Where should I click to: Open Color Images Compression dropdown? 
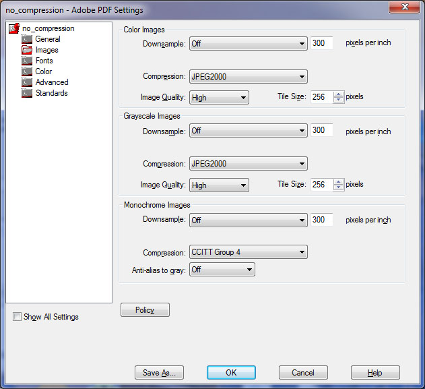click(249, 76)
